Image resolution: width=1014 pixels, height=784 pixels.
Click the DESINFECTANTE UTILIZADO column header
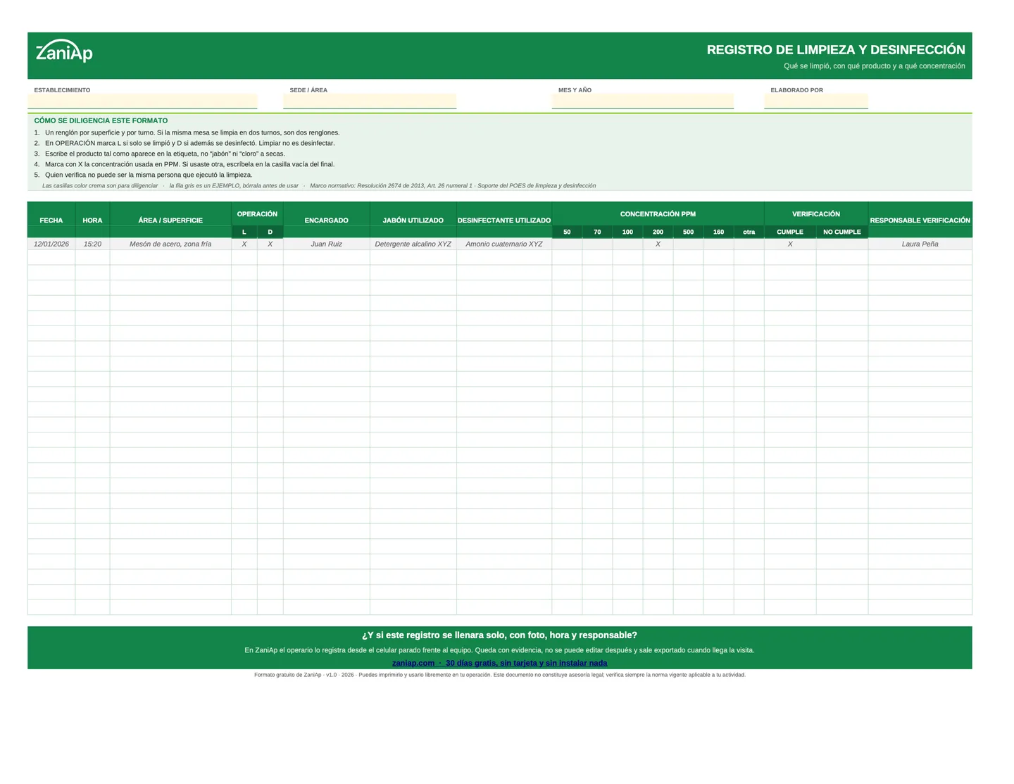(504, 220)
